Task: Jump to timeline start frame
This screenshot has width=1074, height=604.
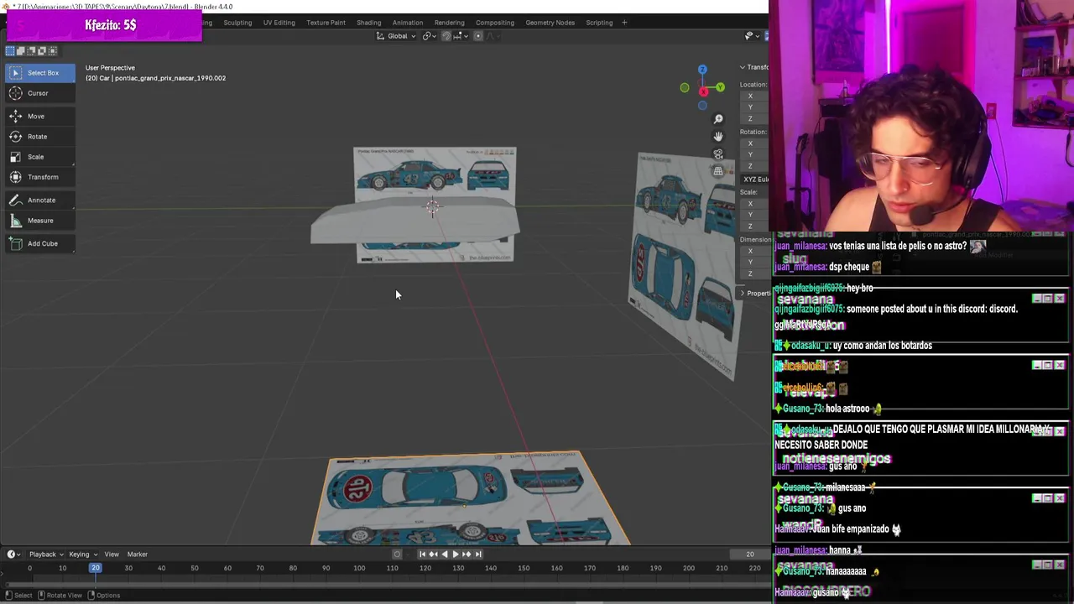Action: pyautogui.click(x=422, y=554)
